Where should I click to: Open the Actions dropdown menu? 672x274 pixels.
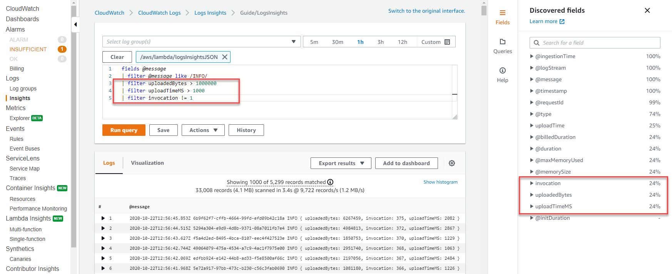[x=203, y=130]
